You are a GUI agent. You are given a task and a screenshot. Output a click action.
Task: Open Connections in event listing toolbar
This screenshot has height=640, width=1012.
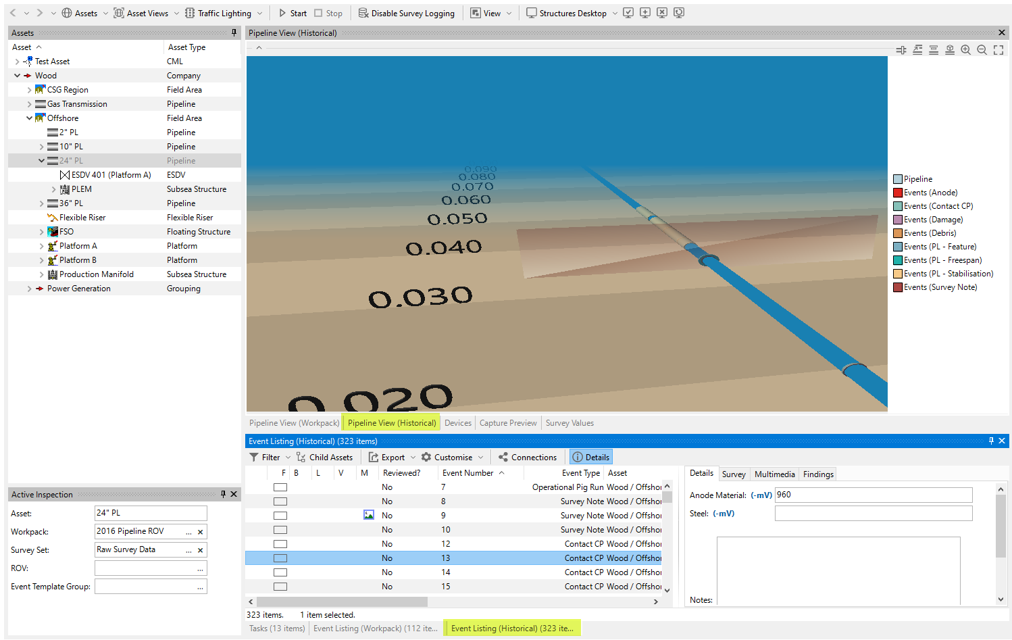tap(528, 458)
